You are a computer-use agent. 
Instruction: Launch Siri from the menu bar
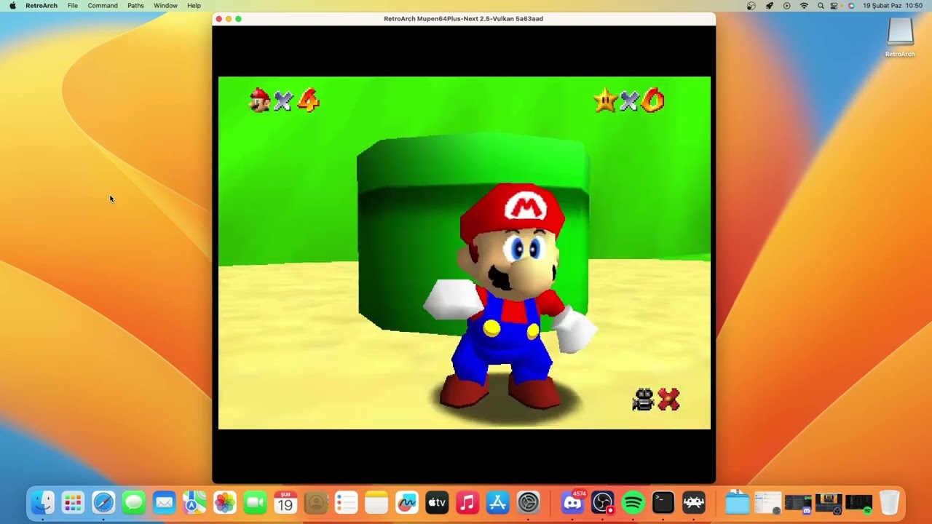pyautogui.click(x=851, y=6)
